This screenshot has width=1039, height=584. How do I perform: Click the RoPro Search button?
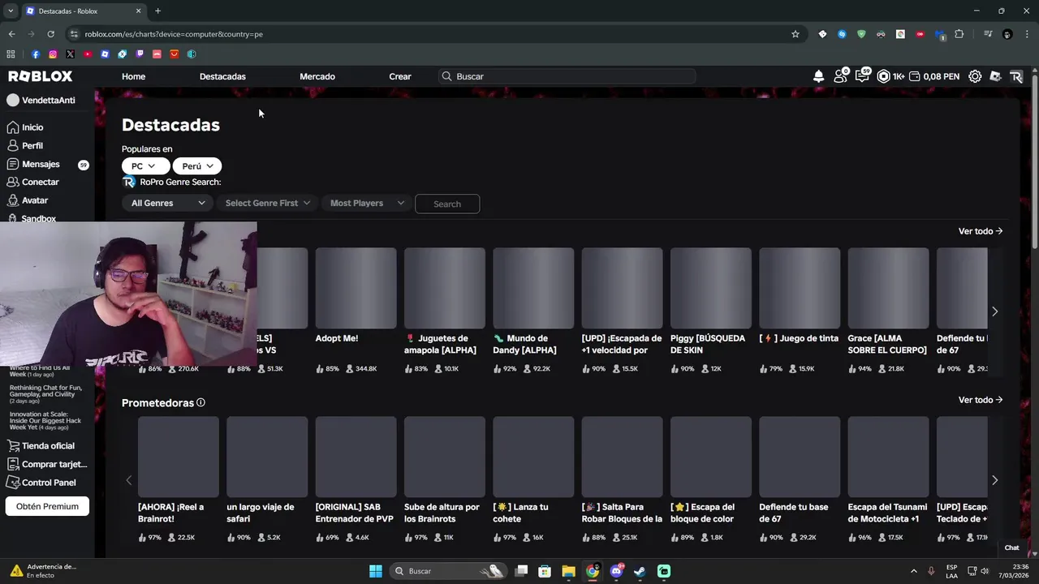[x=447, y=204]
